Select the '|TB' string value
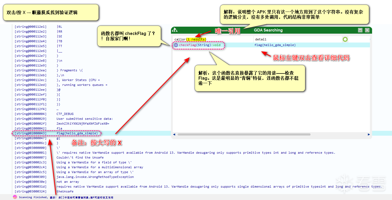Image resolution: width=392 pixels, height=200 pixels. [x=59, y=41]
